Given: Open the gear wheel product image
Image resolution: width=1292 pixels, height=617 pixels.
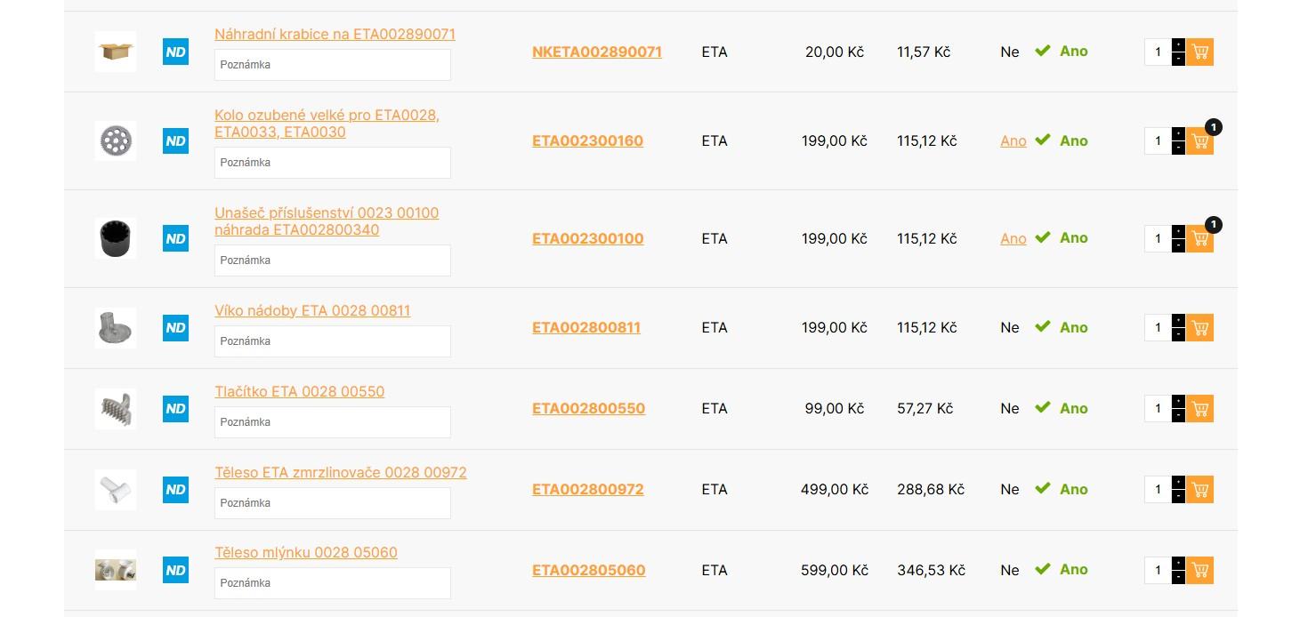Looking at the screenshot, I should coord(116,140).
